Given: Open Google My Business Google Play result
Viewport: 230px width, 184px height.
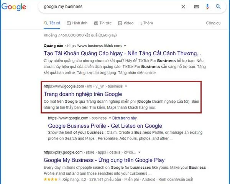Looking at the screenshot, I should [104, 160].
